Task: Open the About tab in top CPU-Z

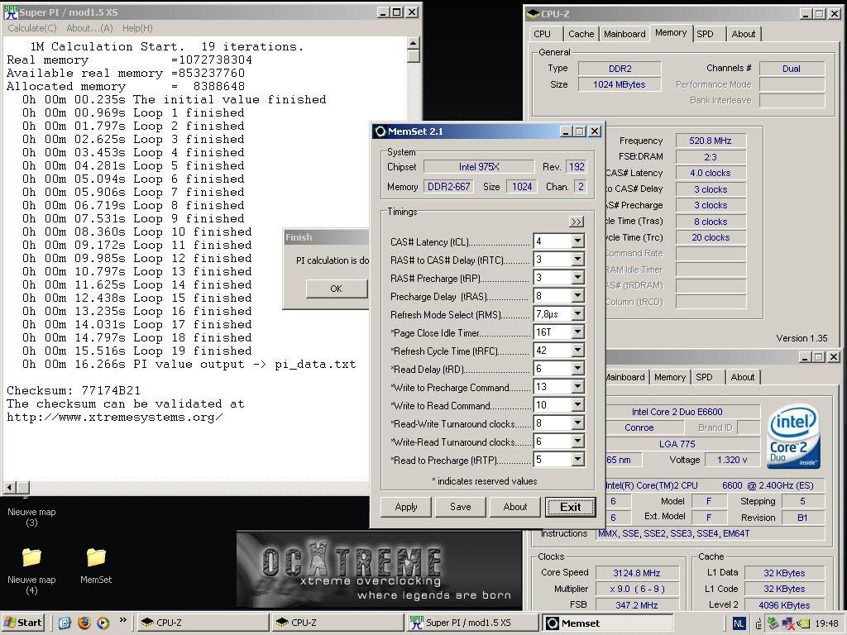Action: coord(744,34)
